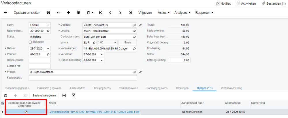Jump to the last record
The width and height of the screenshot is (288, 118).
click(131, 13)
